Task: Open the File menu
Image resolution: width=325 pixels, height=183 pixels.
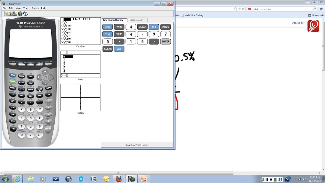Action: (x=5, y=8)
